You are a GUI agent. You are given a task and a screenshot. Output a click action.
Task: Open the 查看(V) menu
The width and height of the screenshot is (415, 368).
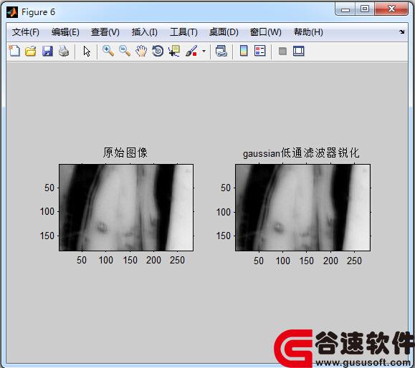click(105, 32)
